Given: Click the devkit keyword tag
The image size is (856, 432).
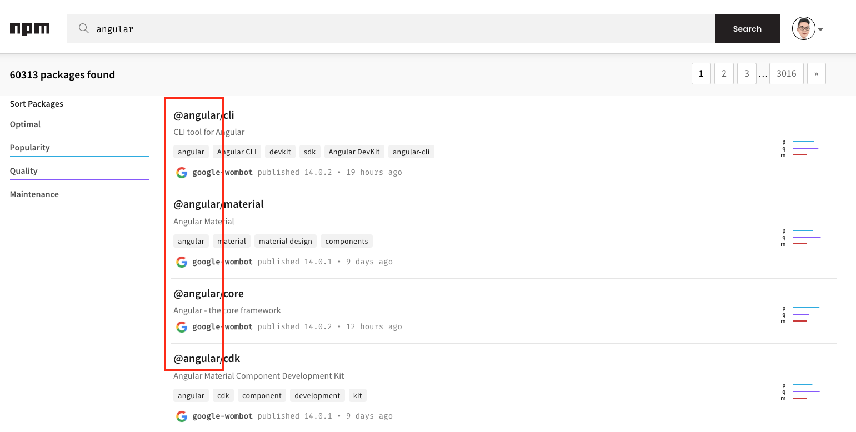Looking at the screenshot, I should [280, 152].
